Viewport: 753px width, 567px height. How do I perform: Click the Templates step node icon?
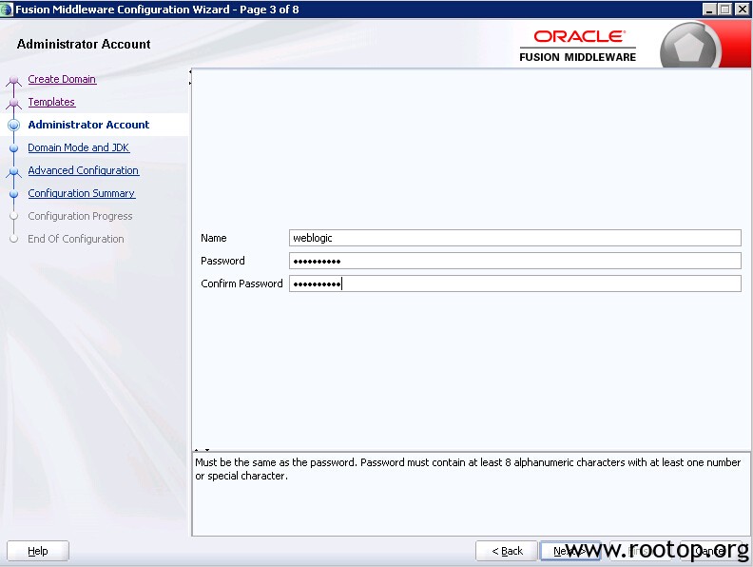point(14,103)
